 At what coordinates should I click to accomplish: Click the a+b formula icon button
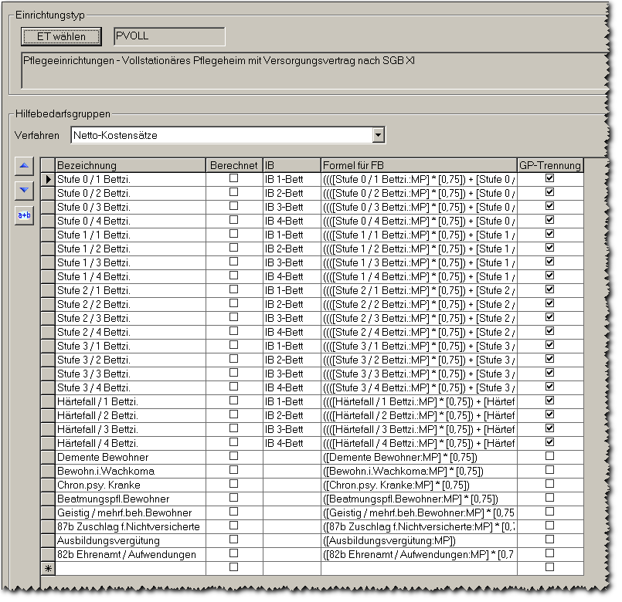pyautogui.click(x=25, y=215)
